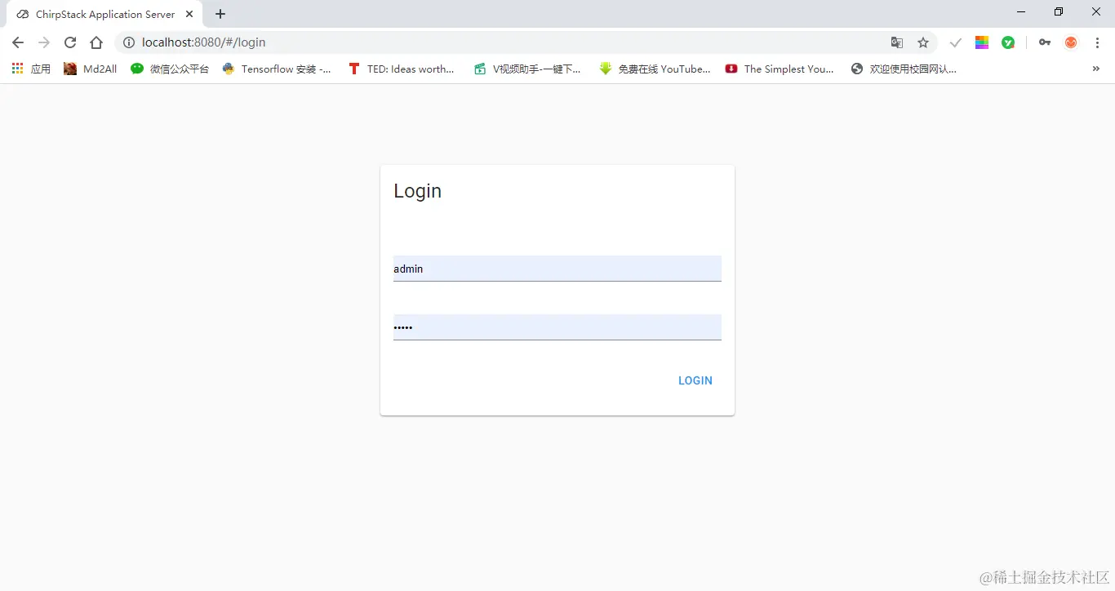1115x591 pixels.
Task: Restore down the browser window
Action: (1059, 11)
